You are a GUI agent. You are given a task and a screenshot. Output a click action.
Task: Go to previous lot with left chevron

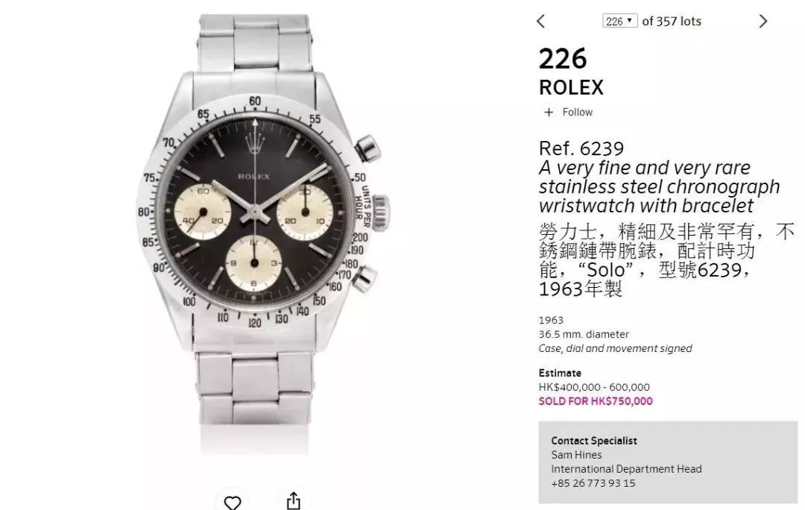pos(540,21)
